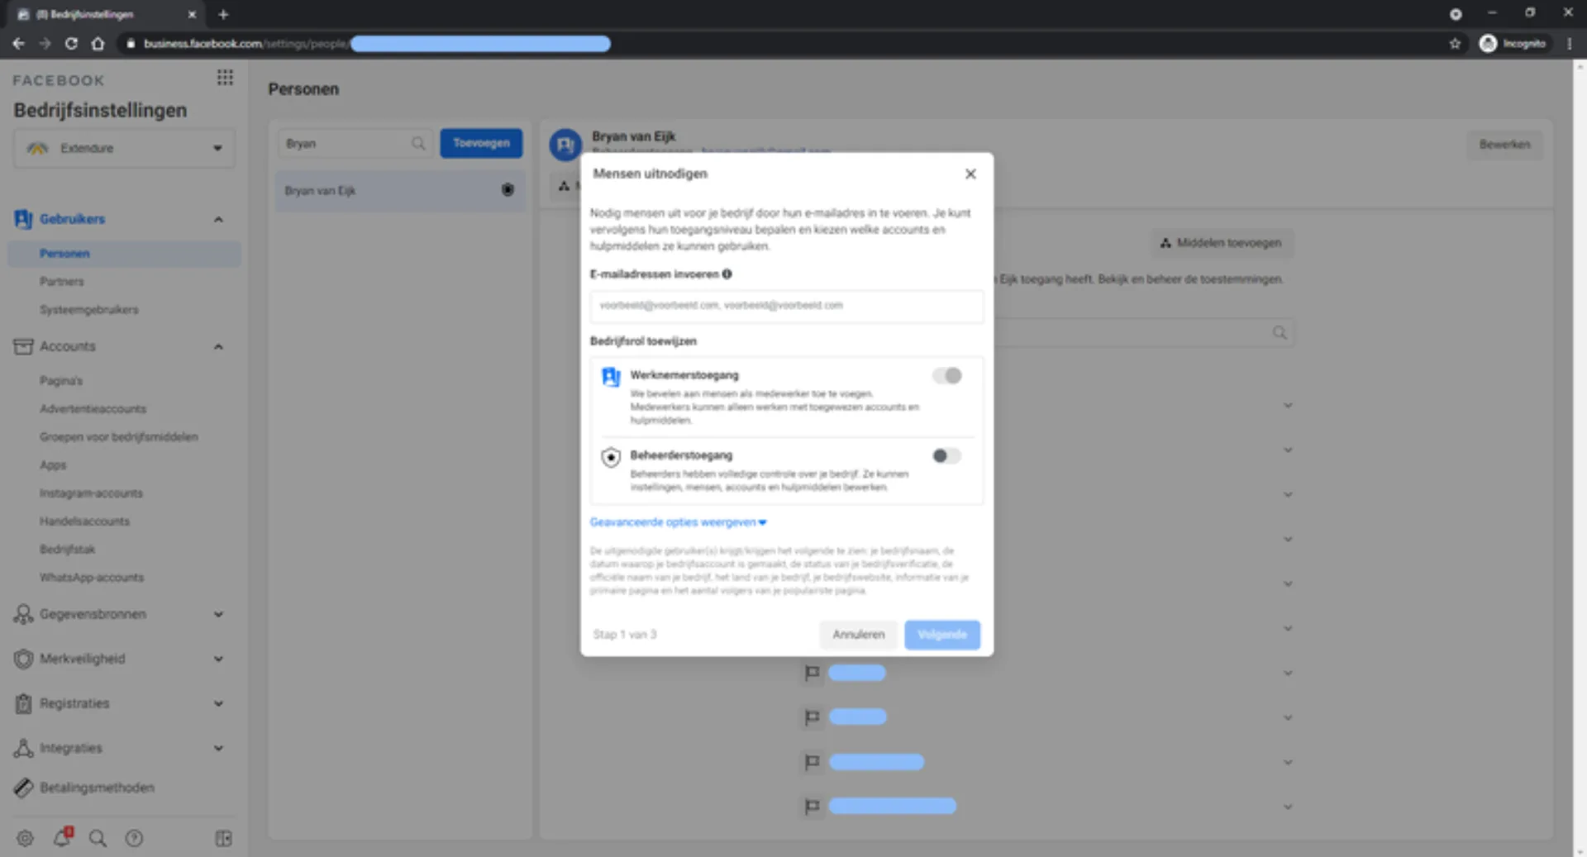Expand the Merkveiligheid section chevron
The image size is (1587, 857).
coord(218,659)
